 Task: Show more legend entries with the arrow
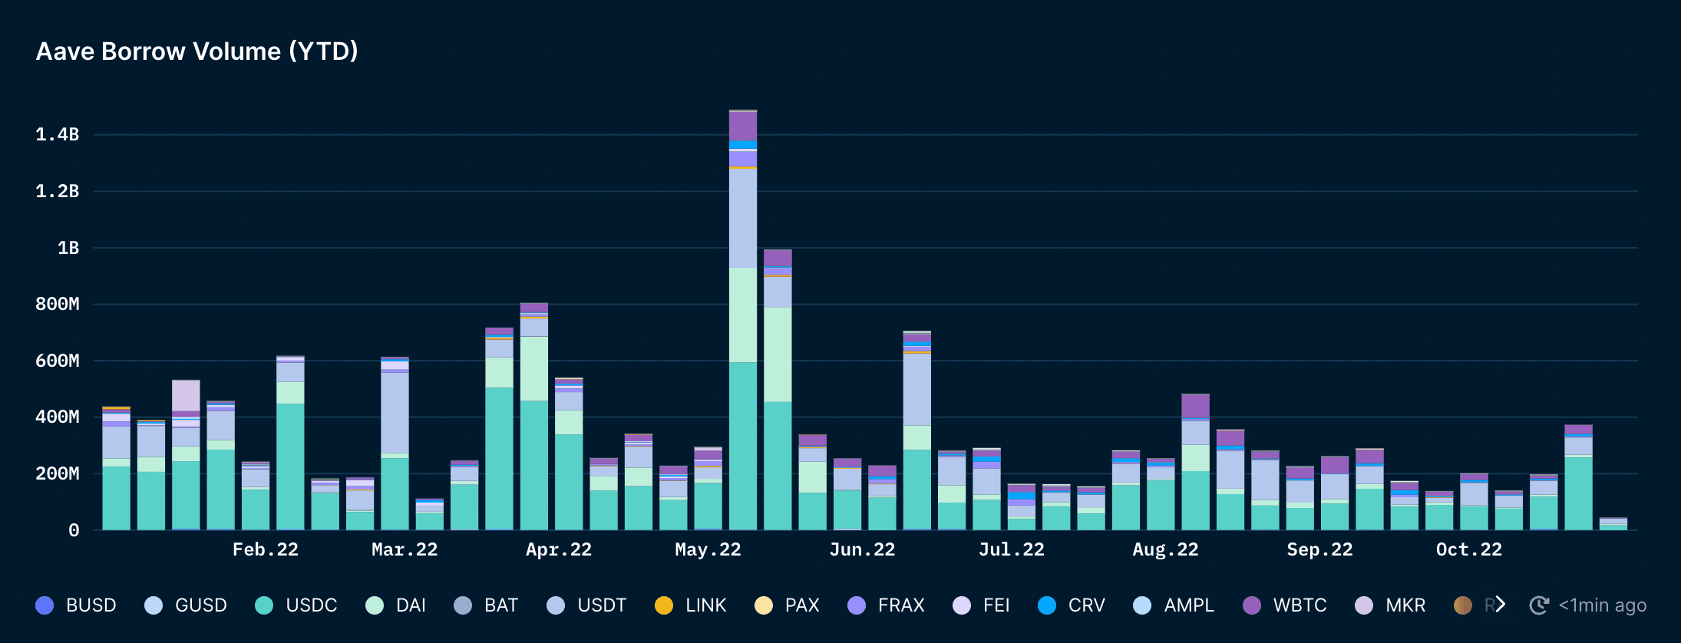tap(1500, 605)
